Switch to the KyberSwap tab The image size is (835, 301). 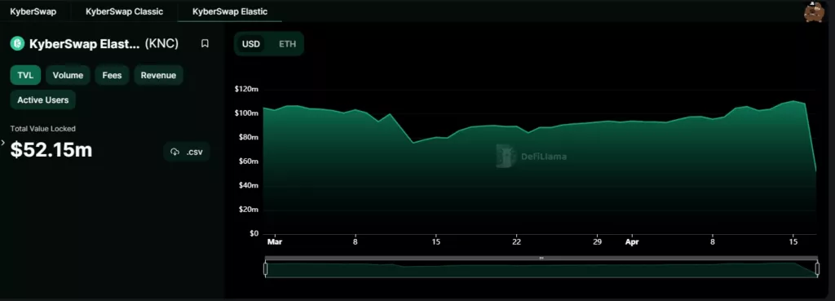point(33,11)
